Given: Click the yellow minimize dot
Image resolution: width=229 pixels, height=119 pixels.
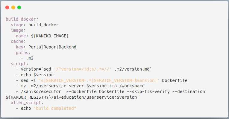Looking at the screenshot, I should (x=13, y=7).
